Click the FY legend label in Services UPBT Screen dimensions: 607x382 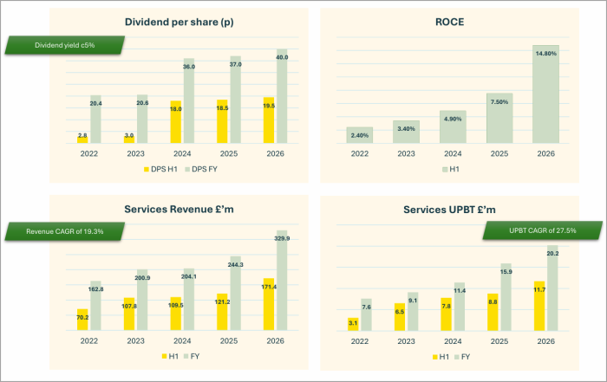pos(466,357)
